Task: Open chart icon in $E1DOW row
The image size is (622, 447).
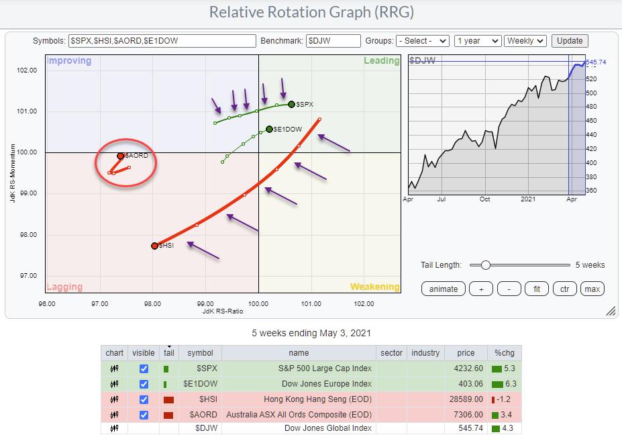Action: (x=114, y=384)
